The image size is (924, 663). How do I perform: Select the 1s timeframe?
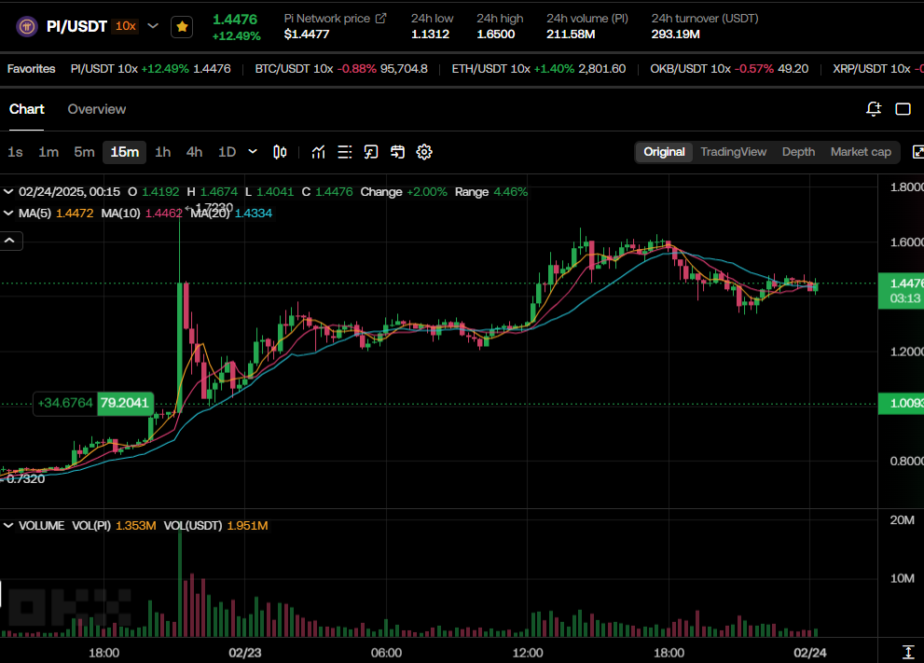(15, 152)
